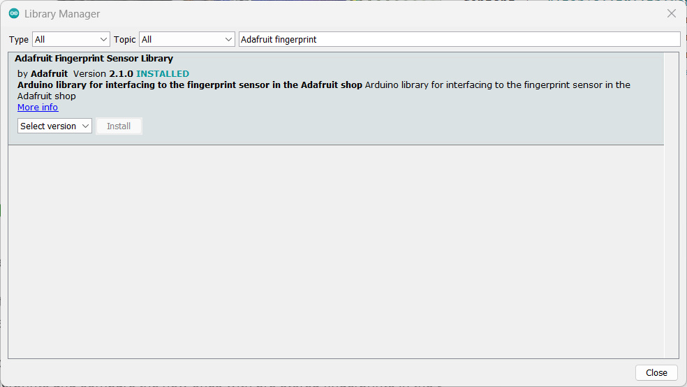Screen dimensions: 687x387
Task: Click the Library Manager title bar text
Action: [62, 14]
